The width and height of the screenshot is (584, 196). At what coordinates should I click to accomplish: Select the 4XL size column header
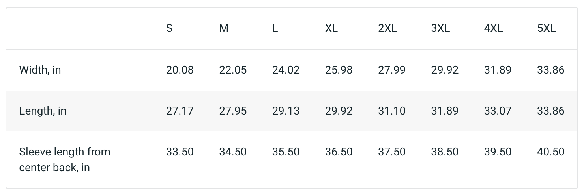[x=493, y=28]
